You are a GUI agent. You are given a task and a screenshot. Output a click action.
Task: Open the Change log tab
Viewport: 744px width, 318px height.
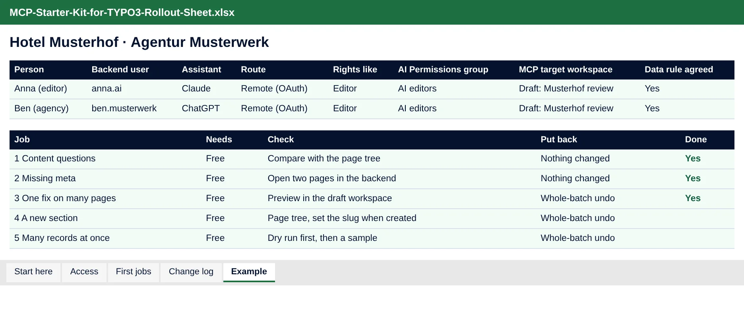[x=191, y=272]
